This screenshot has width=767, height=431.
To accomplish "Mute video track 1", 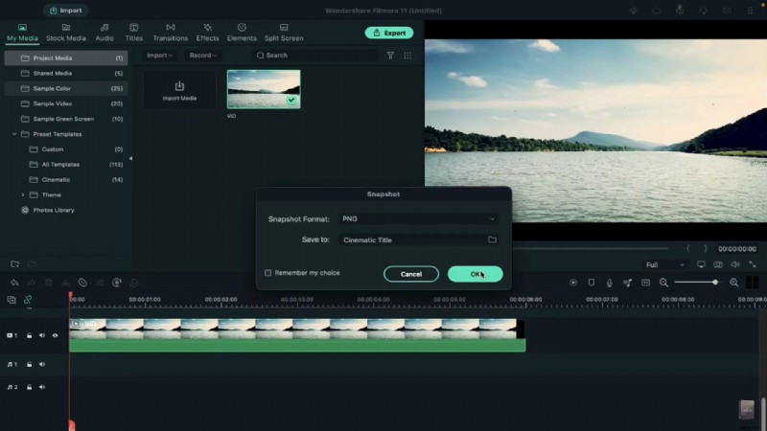I will (42, 336).
